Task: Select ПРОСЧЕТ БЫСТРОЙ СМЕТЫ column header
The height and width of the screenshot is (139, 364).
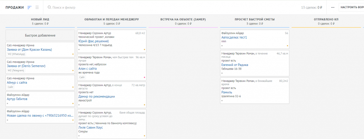Action: pyautogui.click(x=255, y=20)
